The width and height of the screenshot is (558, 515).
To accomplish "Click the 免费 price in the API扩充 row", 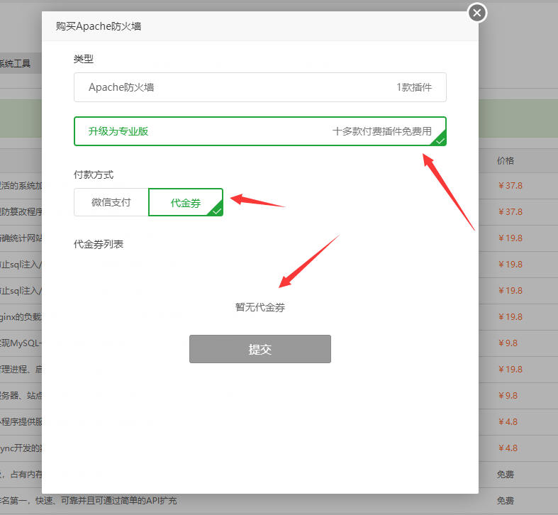I will pyautogui.click(x=506, y=501).
